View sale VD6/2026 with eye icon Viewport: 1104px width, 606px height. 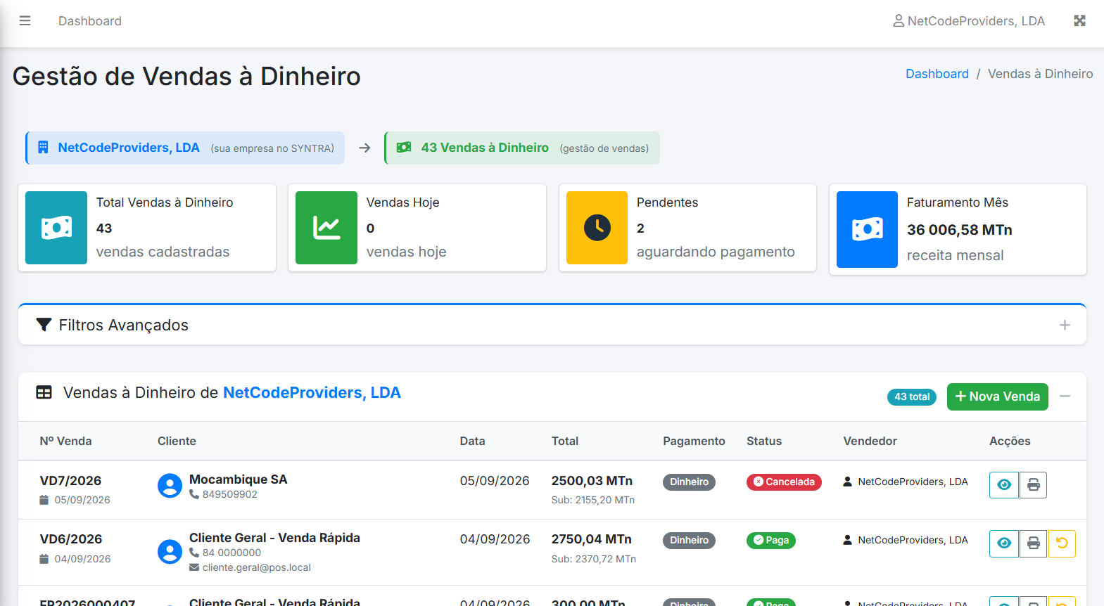click(x=1004, y=543)
